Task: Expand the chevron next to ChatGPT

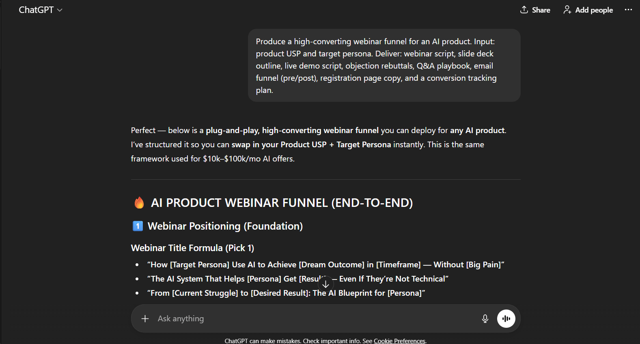Action: (x=60, y=10)
